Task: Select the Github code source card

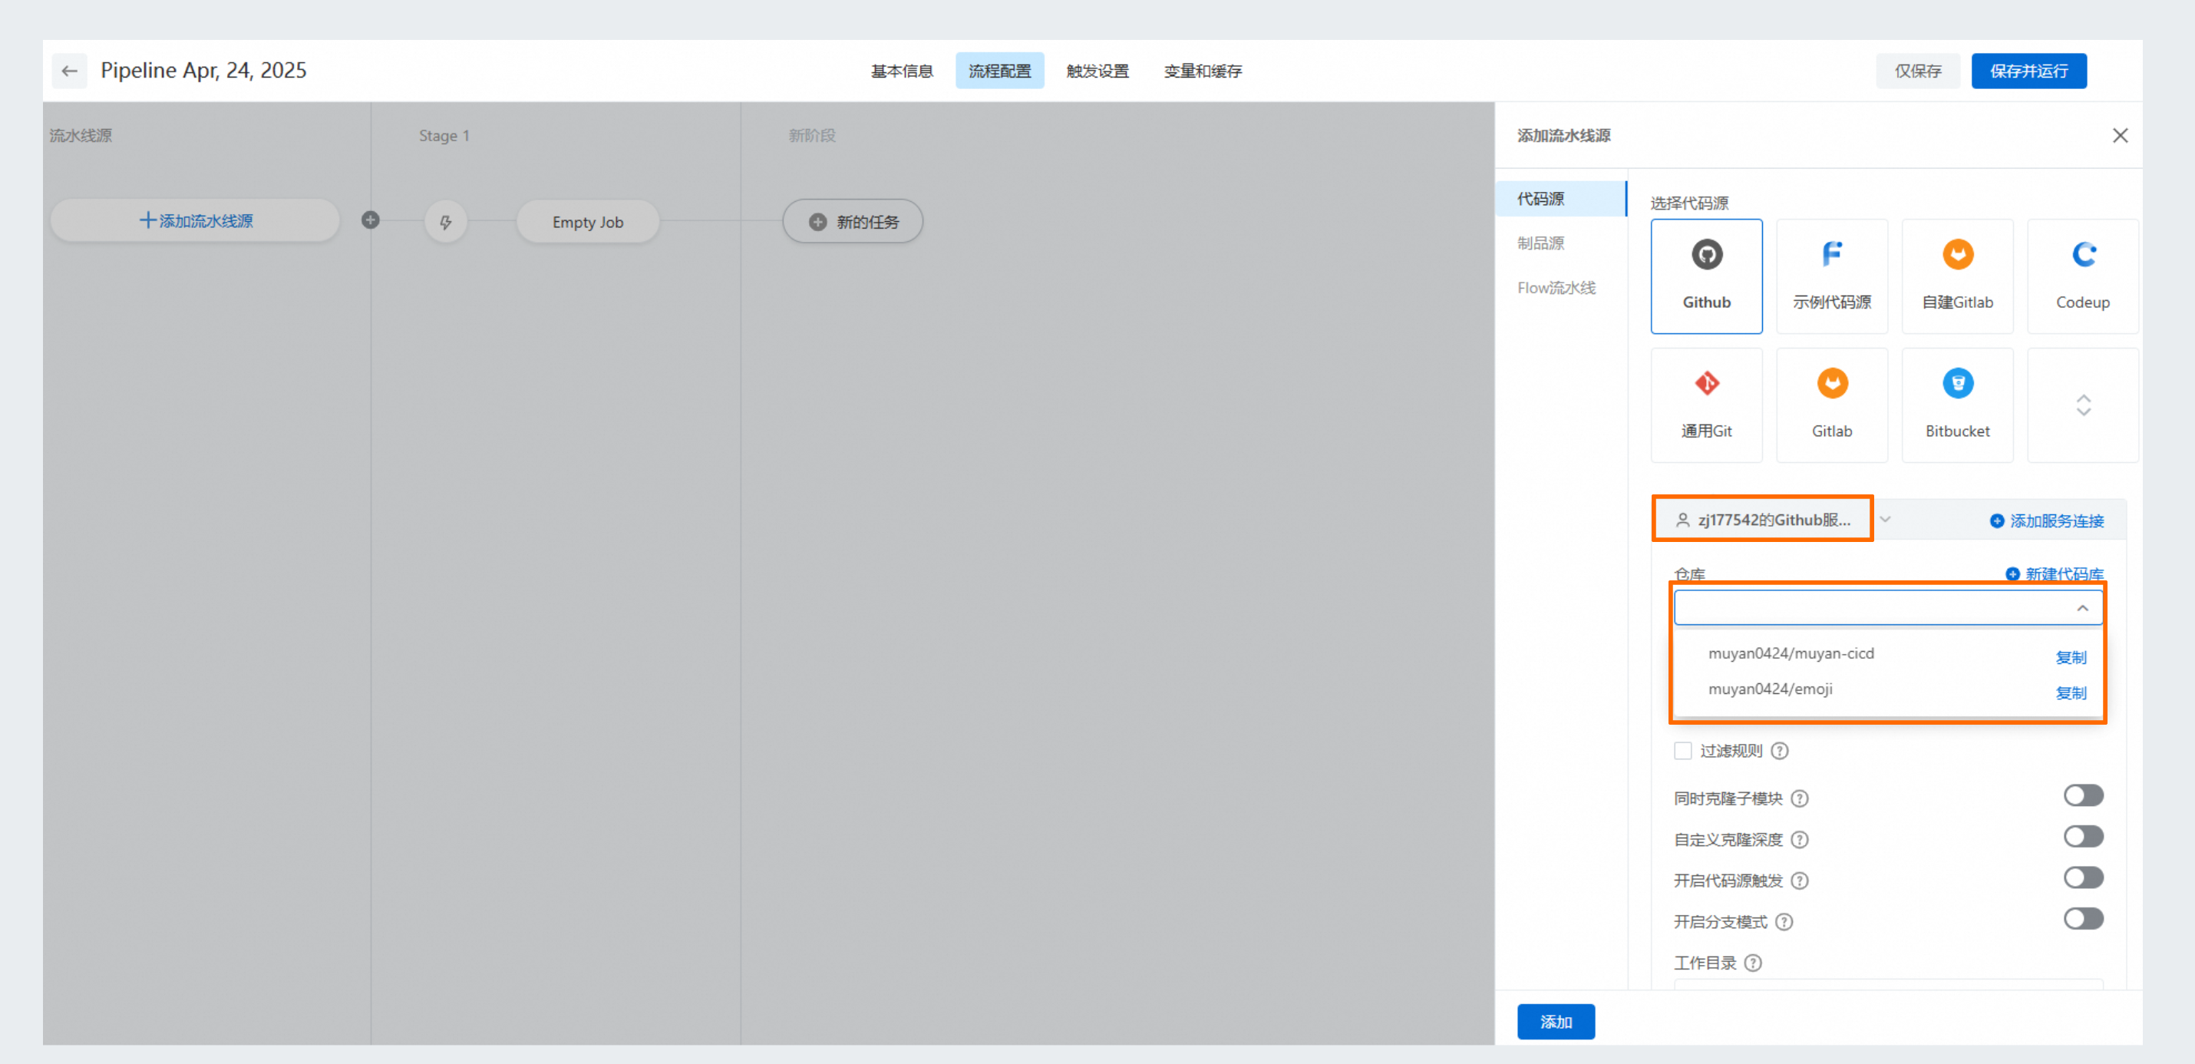Action: (1706, 276)
